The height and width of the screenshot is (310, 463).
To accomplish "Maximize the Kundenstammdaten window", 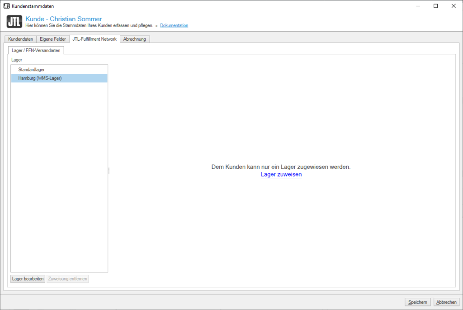I will 435,6.
